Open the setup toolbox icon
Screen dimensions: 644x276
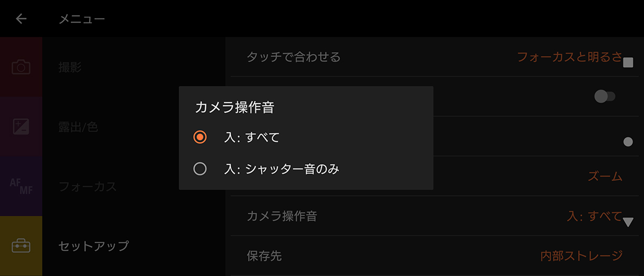pyautogui.click(x=21, y=246)
